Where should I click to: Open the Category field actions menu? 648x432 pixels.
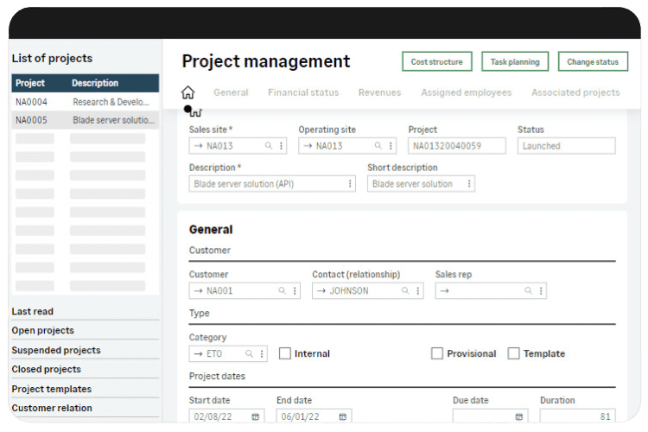(262, 353)
